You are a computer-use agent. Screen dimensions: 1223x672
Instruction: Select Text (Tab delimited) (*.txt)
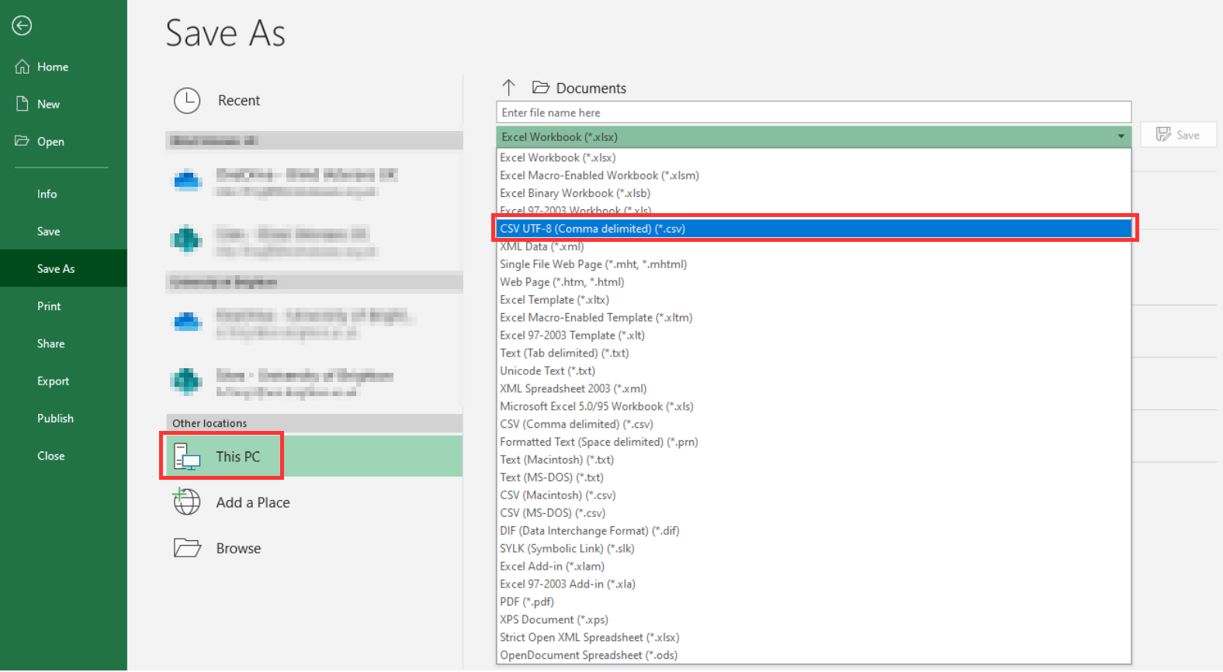[813, 353]
